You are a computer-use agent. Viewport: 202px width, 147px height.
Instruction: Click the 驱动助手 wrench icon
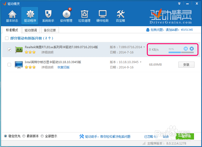(x=82, y=136)
